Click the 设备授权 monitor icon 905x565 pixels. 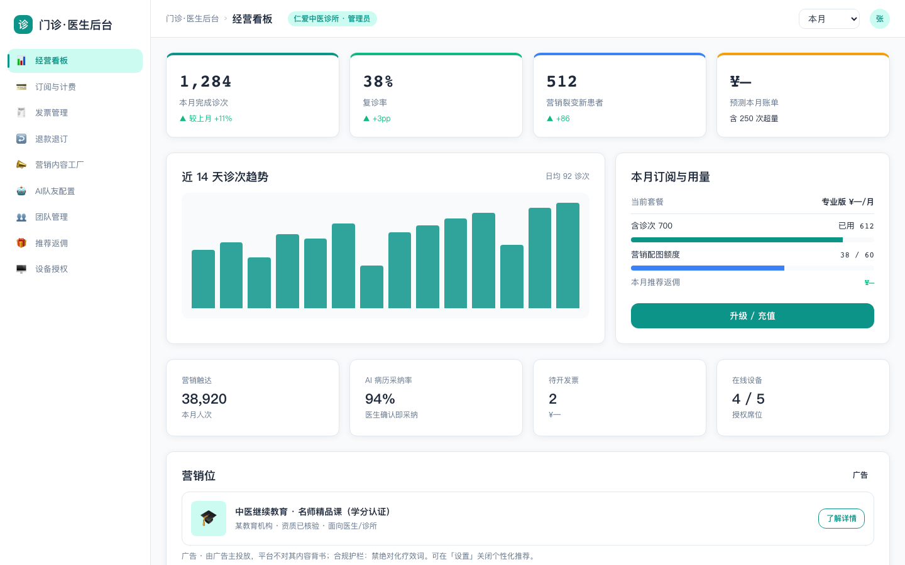pyautogui.click(x=21, y=269)
